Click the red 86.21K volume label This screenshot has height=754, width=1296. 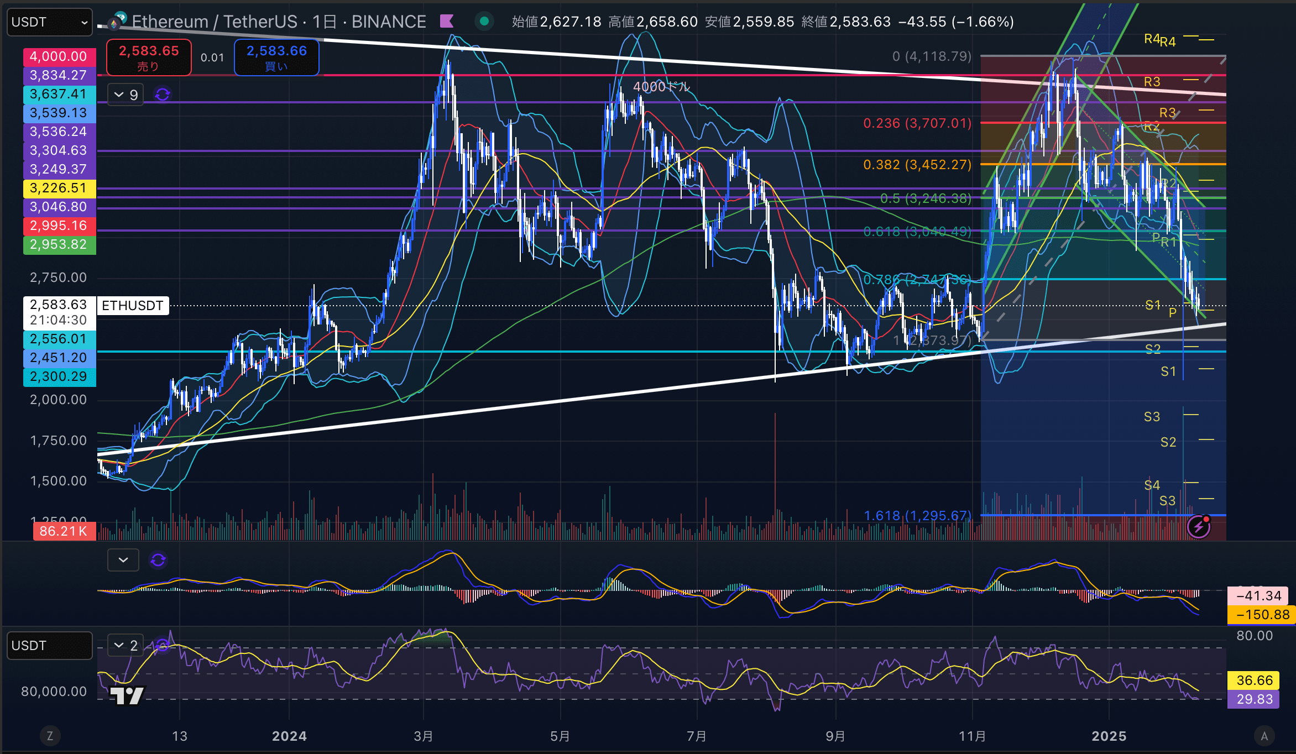64,531
